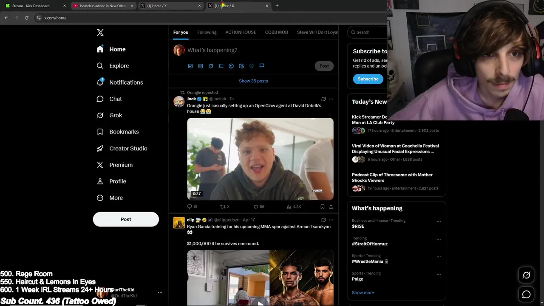
Task: Like Jack's post heart icon
Action: pos(256,207)
